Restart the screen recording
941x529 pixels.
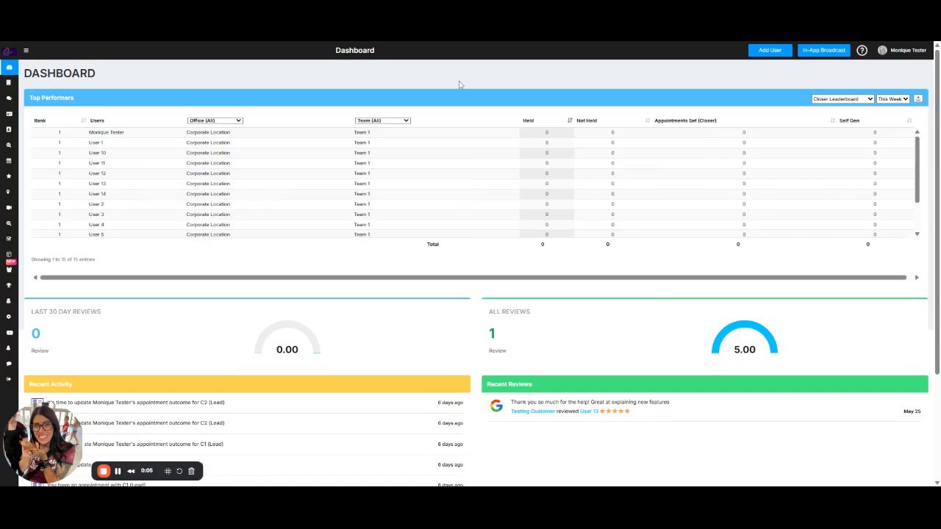point(179,471)
